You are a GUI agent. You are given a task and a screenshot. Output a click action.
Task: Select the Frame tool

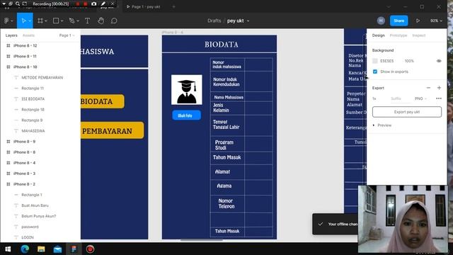pos(40,21)
